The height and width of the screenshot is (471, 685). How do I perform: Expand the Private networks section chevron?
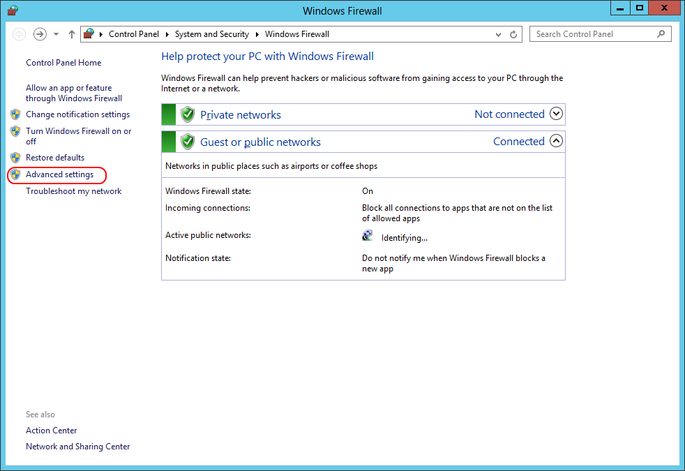[x=556, y=114]
